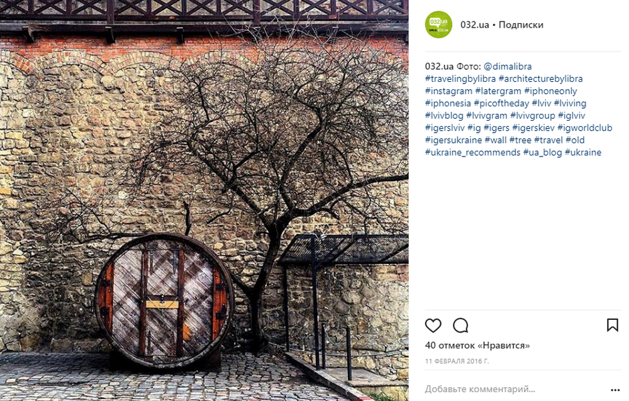Open the #architecturebylibra hashtag

coord(540,79)
